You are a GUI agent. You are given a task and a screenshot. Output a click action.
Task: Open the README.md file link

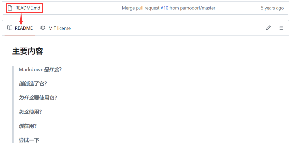tap(28, 8)
